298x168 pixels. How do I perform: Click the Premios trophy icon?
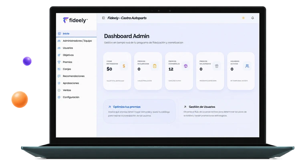[59, 62]
